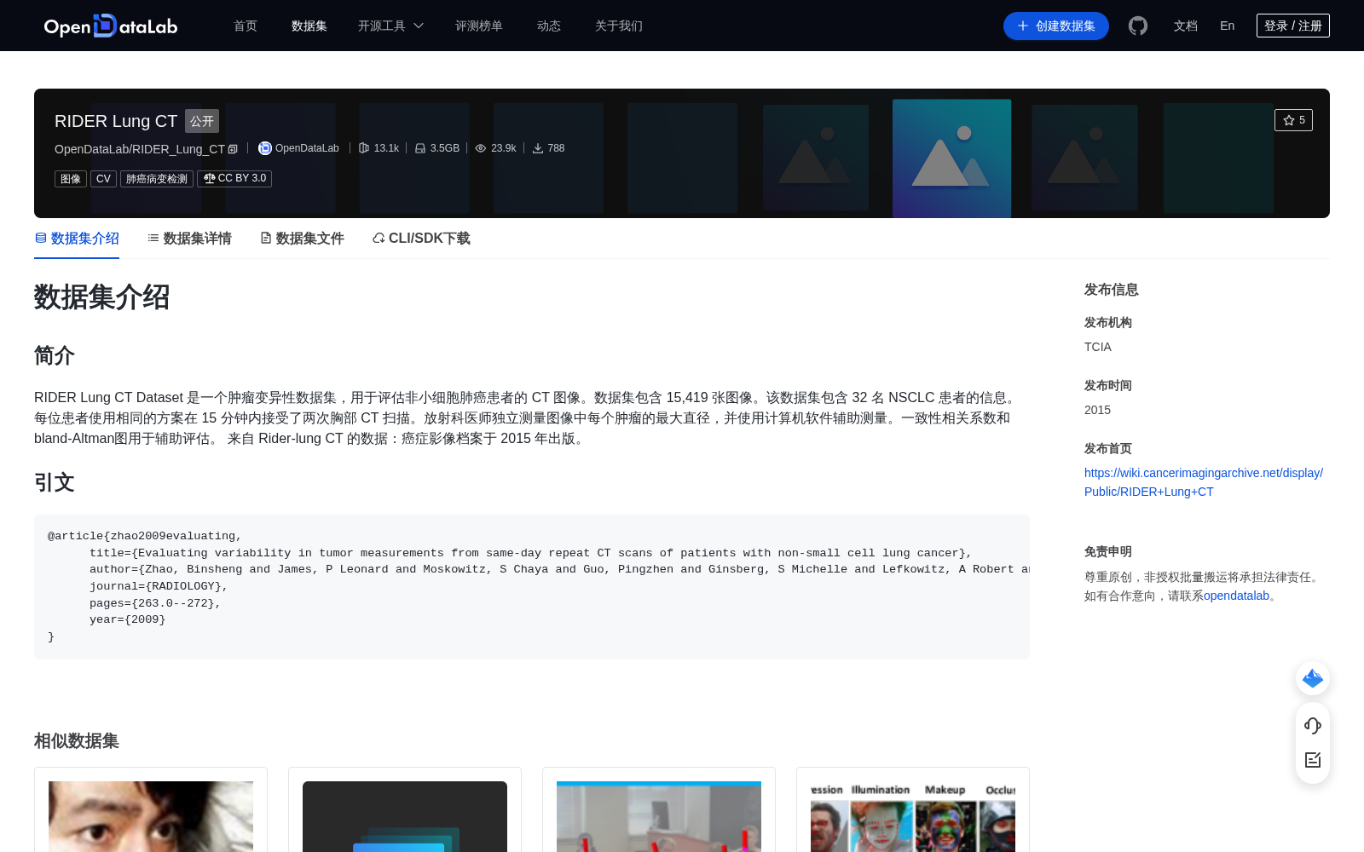Click the citation line journal={RADIOLOGY}
The height and width of the screenshot is (852, 1364).
[x=159, y=586]
